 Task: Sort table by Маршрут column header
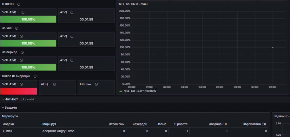tap(49, 124)
